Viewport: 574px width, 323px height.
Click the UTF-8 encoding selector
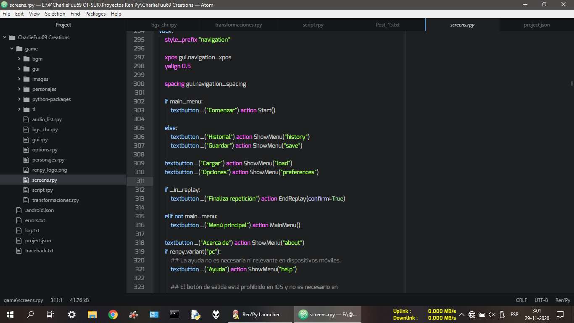(x=541, y=300)
